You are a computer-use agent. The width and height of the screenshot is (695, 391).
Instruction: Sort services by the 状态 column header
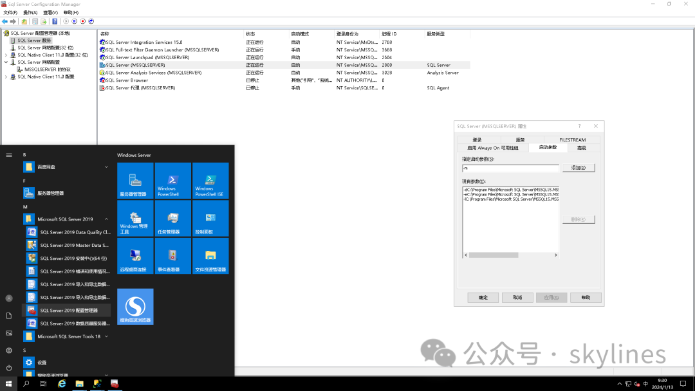266,33
